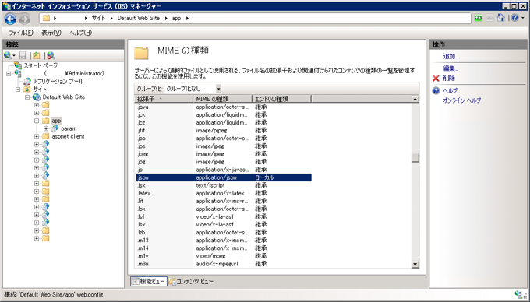Select the server node icon next to ¥Administrator
The width and height of the screenshot is (530, 302).
[x=18, y=73]
